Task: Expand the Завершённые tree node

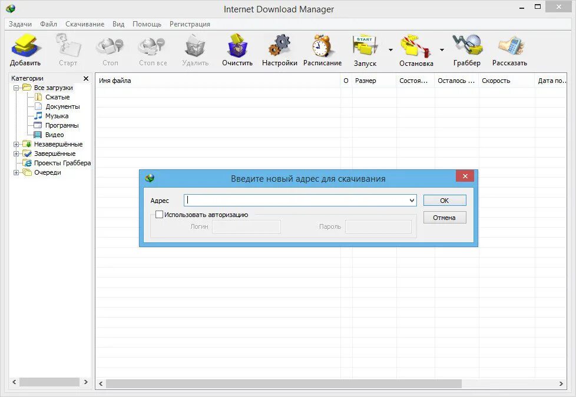Action: [16, 154]
